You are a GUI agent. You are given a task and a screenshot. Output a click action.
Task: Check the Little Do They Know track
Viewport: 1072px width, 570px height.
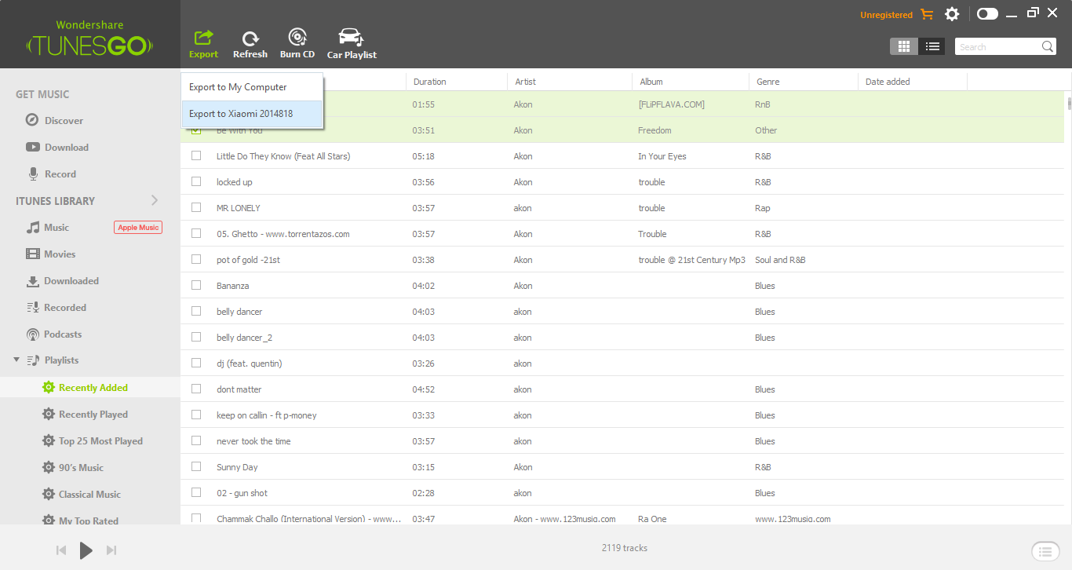[196, 156]
